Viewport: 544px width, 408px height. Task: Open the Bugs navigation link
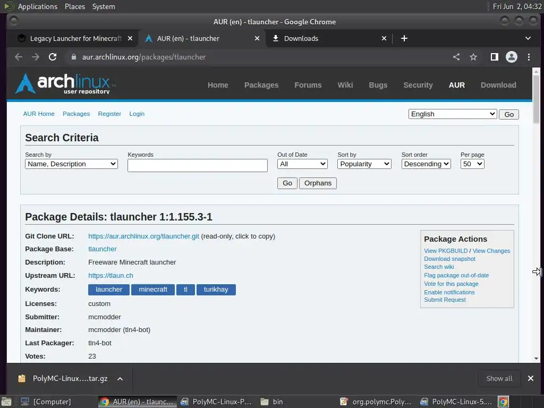[378, 85]
